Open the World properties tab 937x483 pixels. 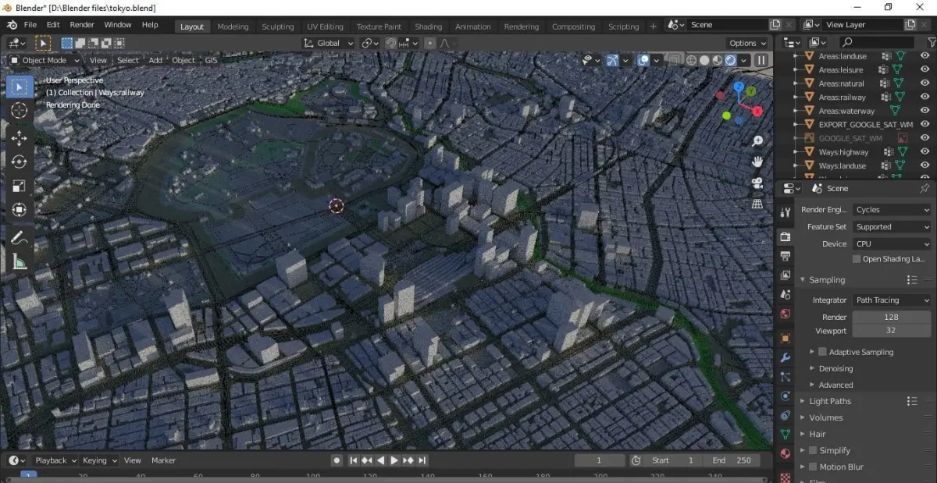coord(786,314)
